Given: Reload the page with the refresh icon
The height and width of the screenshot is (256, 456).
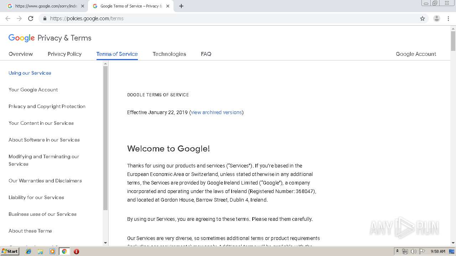Looking at the screenshot, I should (31, 18).
